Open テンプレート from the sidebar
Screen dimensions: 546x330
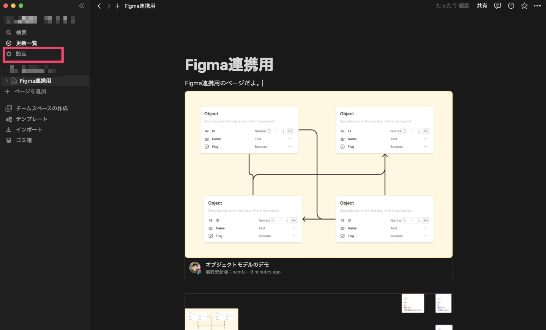click(x=31, y=119)
